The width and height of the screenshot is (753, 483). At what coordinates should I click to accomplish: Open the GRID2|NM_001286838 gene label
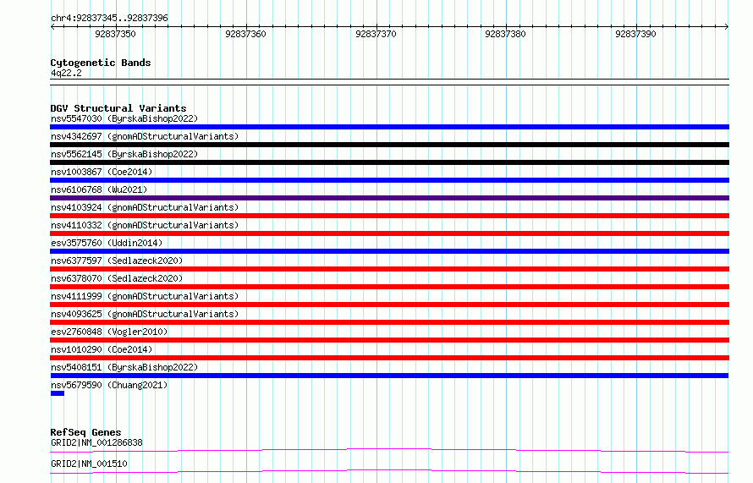click(96, 442)
